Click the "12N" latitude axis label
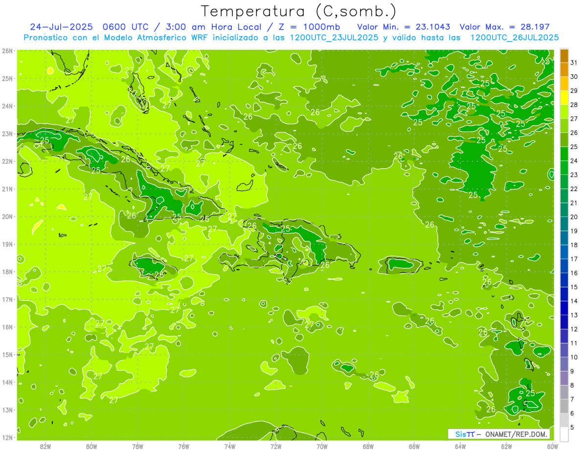Viewport: 587px width, 453px height. click(7, 437)
